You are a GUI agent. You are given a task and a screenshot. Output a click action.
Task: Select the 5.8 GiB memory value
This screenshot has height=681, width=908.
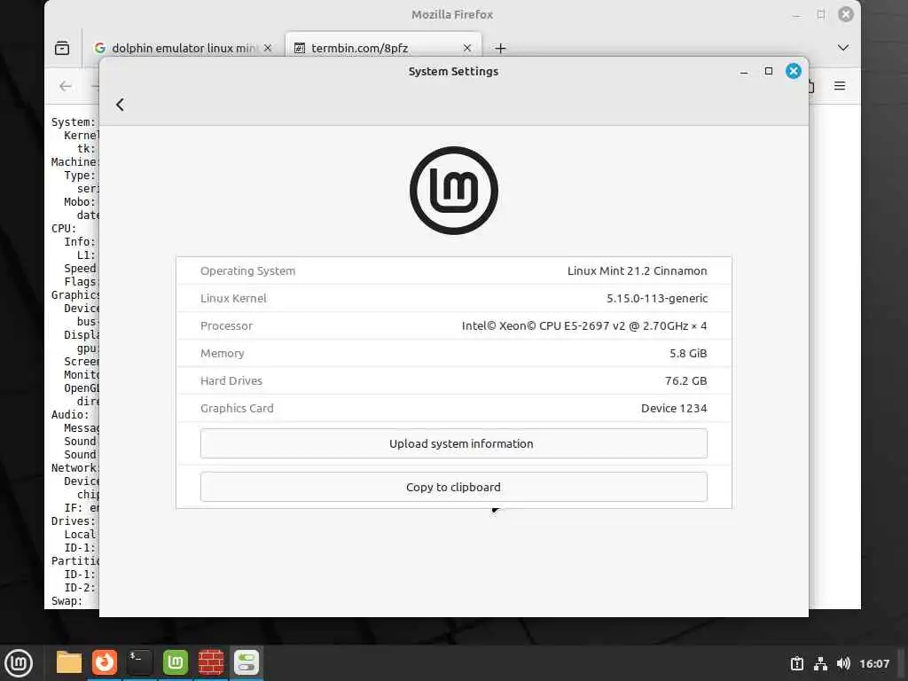point(688,353)
